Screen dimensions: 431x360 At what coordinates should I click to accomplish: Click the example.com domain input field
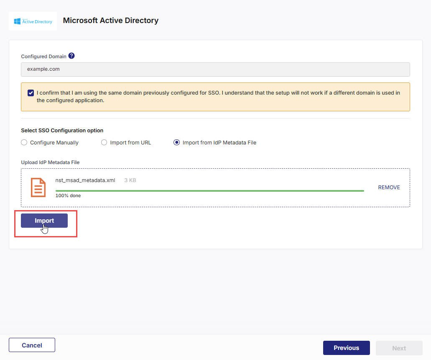(x=215, y=69)
